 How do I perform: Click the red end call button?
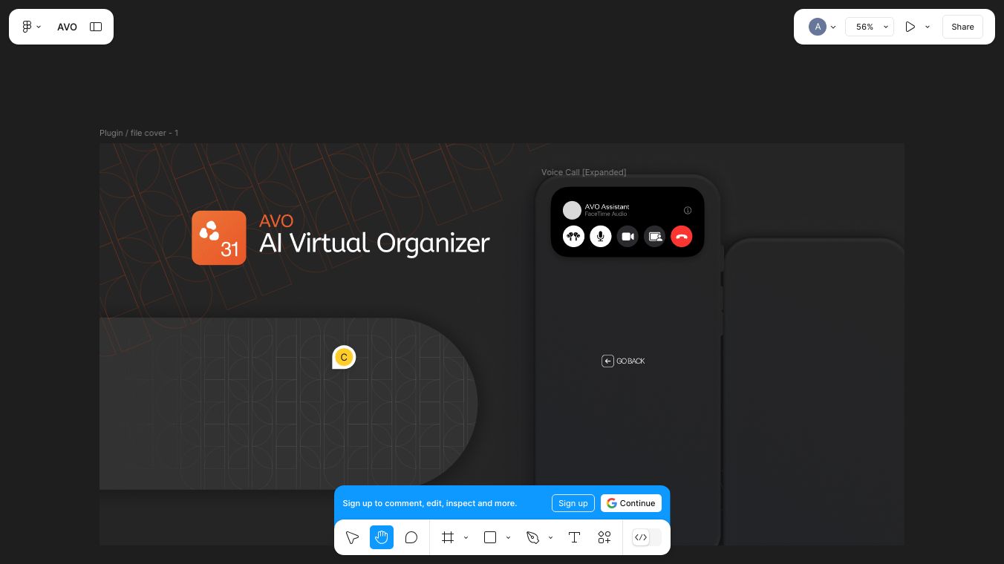click(681, 237)
